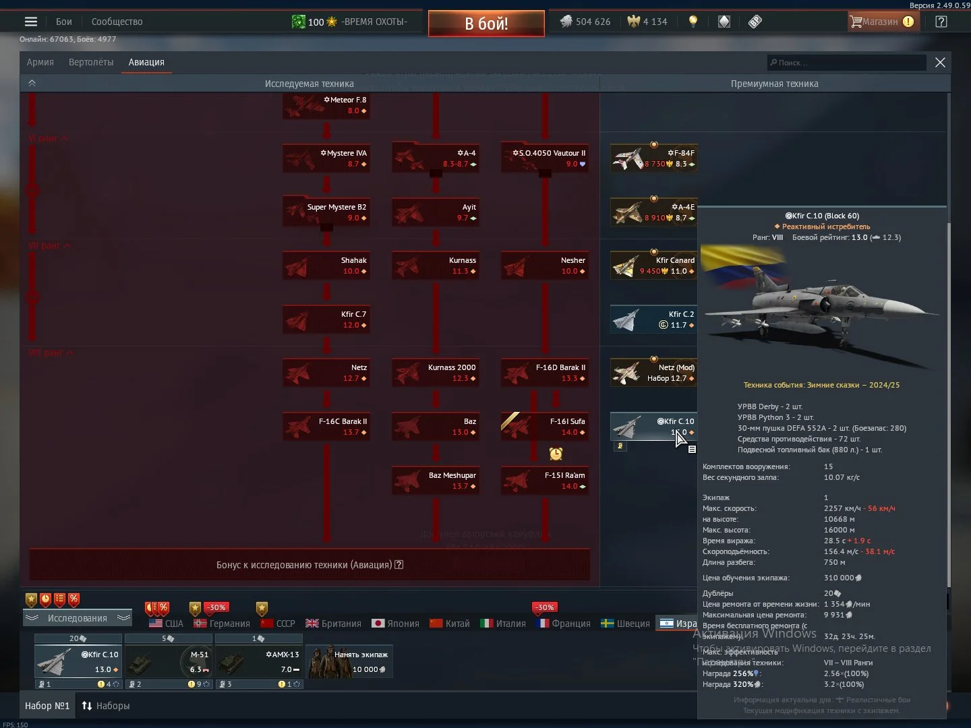Open the Сообщество menu

point(117,22)
